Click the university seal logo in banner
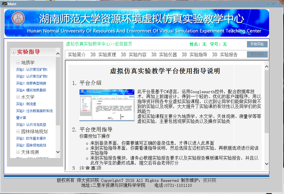 point(18,18)
